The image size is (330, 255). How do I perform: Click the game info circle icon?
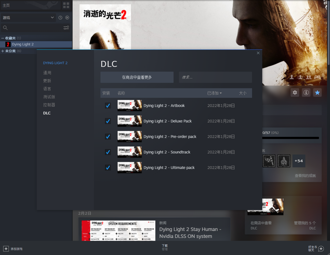(x=306, y=92)
